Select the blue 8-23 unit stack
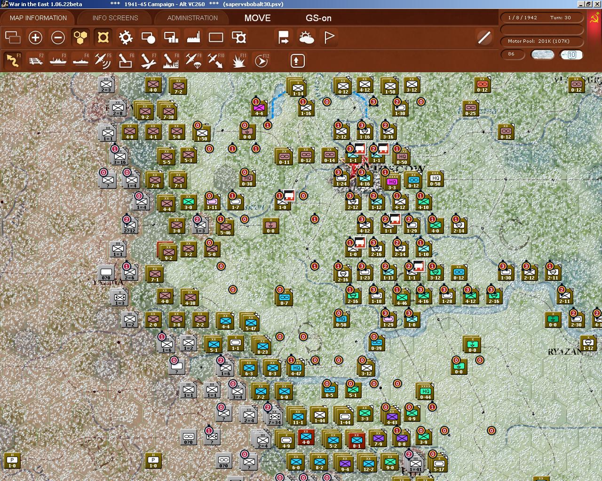 coord(262,346)
